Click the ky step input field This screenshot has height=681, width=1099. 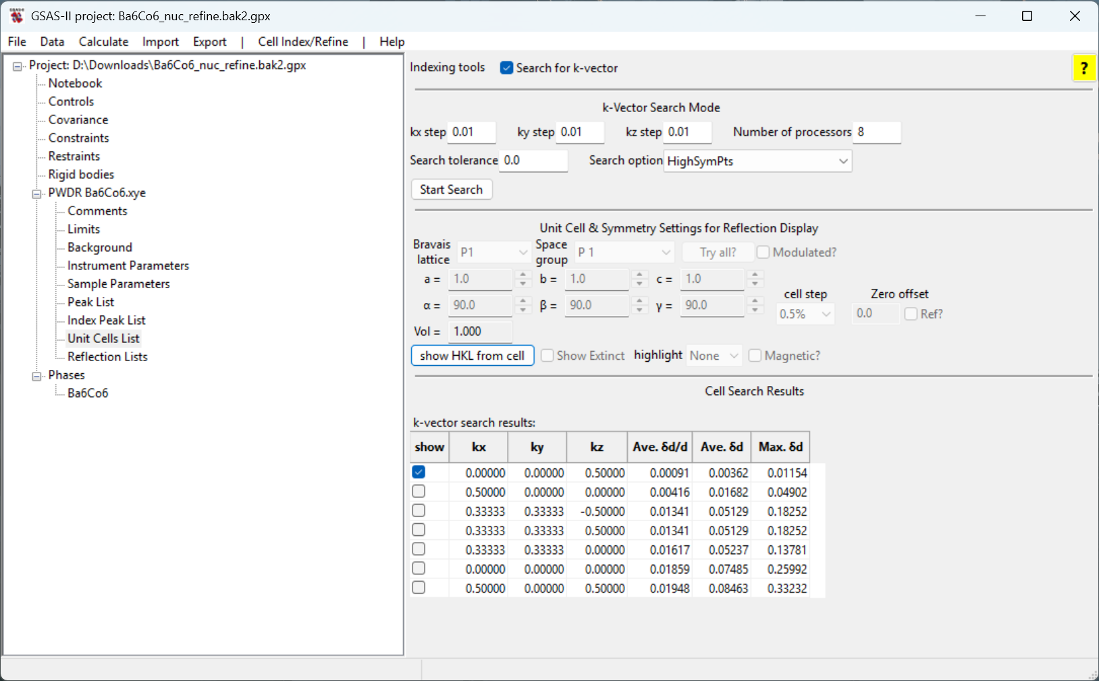[x=580, y=132]
